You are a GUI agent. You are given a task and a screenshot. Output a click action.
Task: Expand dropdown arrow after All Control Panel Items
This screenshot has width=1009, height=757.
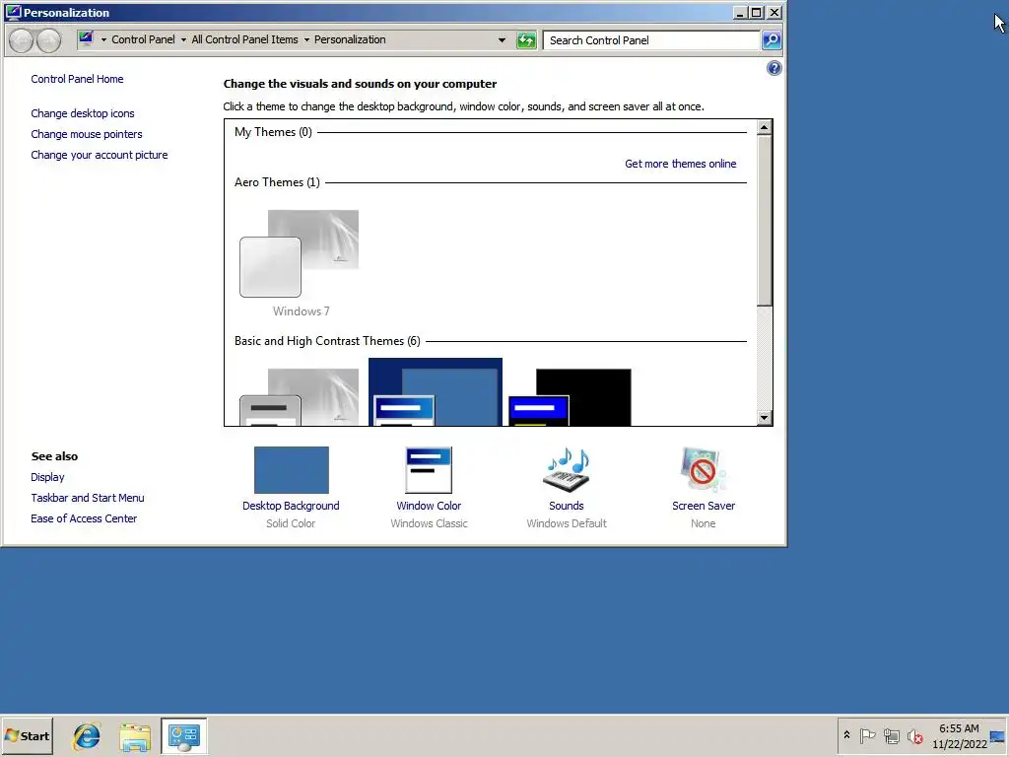tap(306, 39)
